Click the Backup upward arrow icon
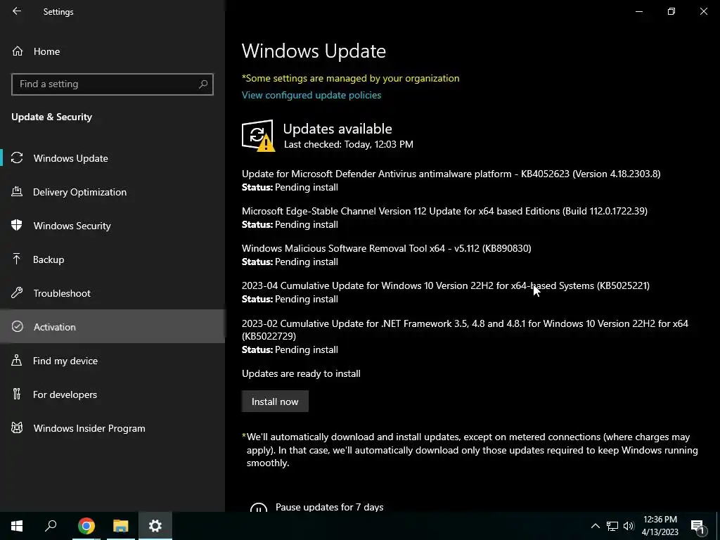This screenshot has width=720, height=540. pyautogui.click(x=17, y=259)
